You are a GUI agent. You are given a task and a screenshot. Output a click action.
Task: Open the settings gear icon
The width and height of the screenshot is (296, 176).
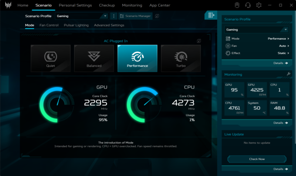pos(259,5)
